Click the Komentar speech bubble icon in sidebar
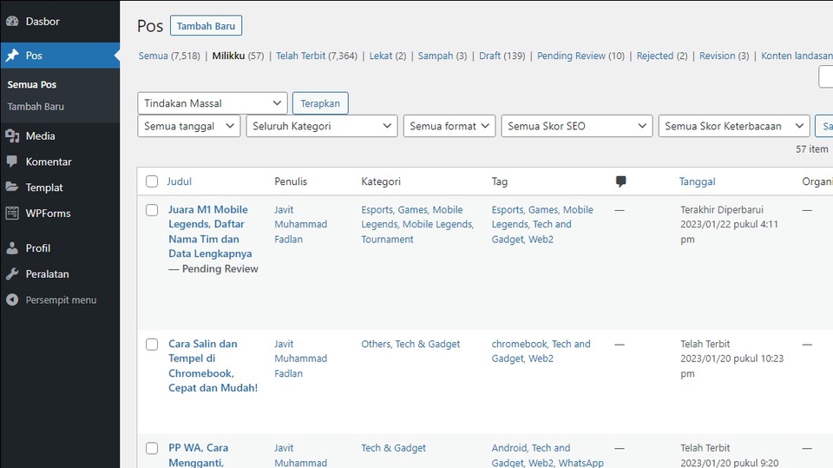This screenshot has width=833, height=468. [x=12, y=161]
